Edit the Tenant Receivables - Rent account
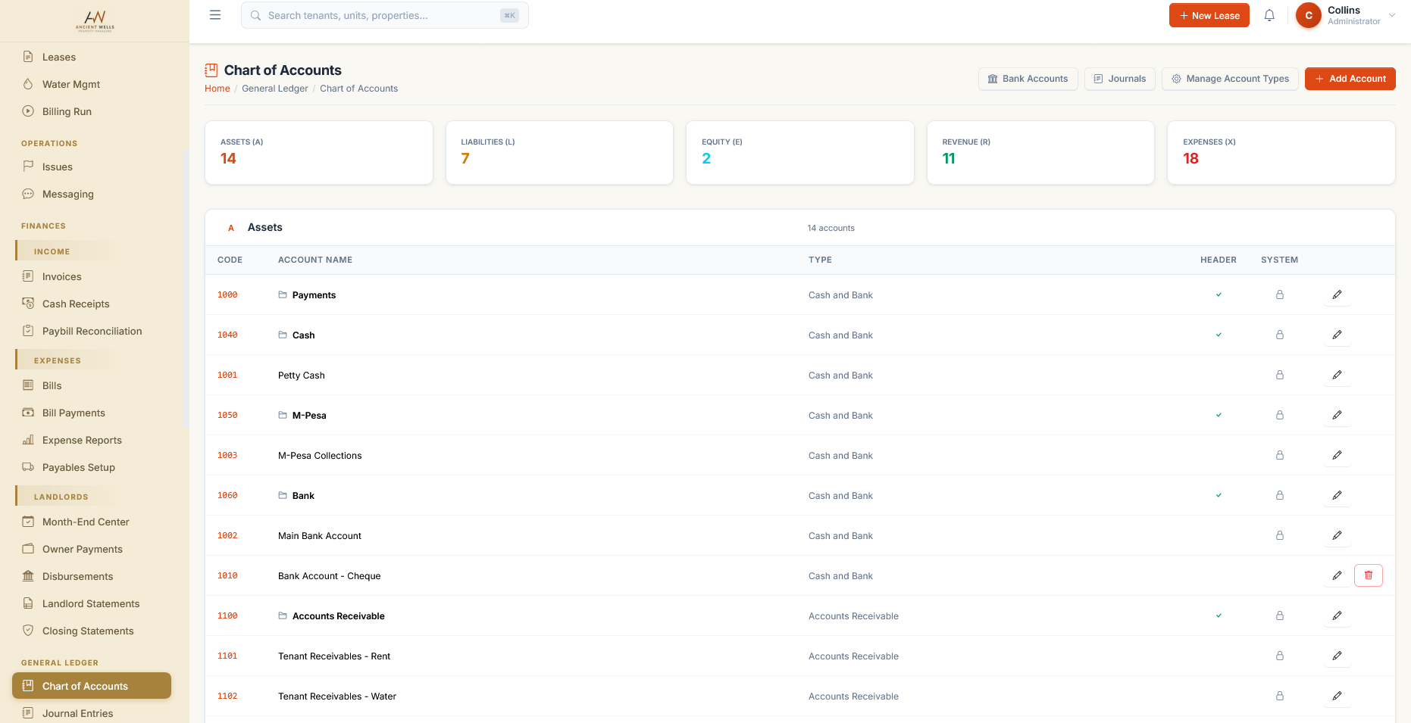The image size is (1411, 723). (1337, 656)
